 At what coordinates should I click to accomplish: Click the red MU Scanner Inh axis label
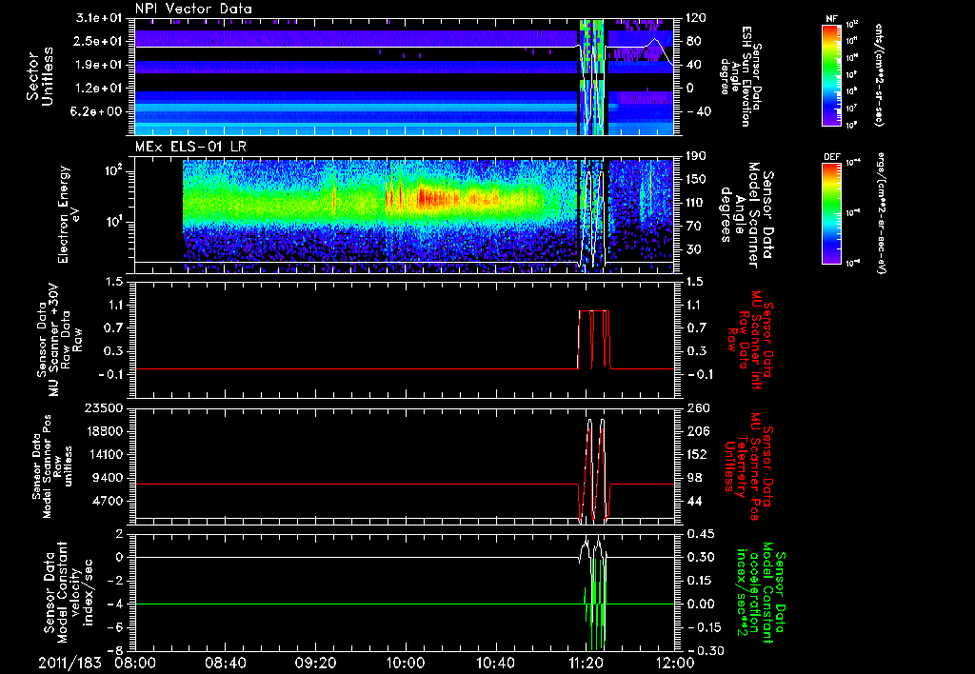(750, 340)
